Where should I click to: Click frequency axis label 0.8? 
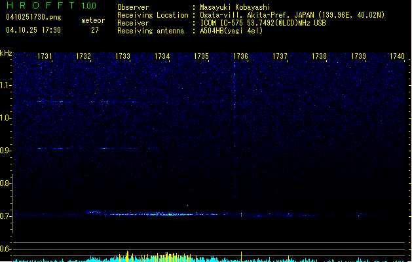(x=6, y=183)
